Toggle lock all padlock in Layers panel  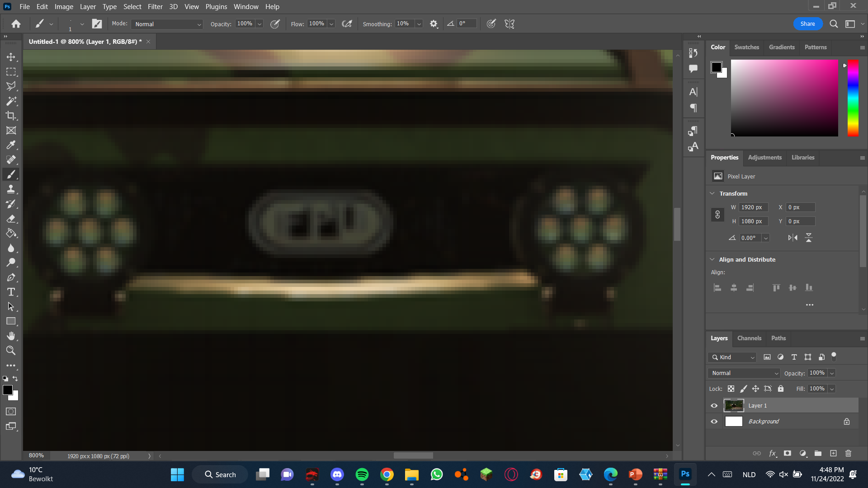pyautogui.click(x=781, y=389)
